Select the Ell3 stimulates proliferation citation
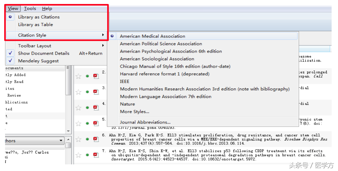338x171 pixels. tap(218, 139)
